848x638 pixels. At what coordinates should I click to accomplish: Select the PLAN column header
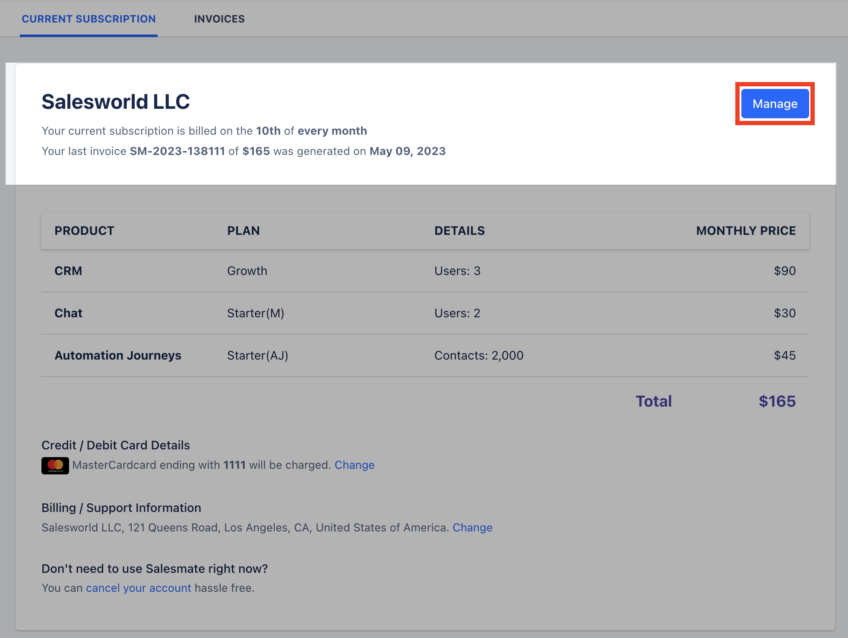[244, 231]
